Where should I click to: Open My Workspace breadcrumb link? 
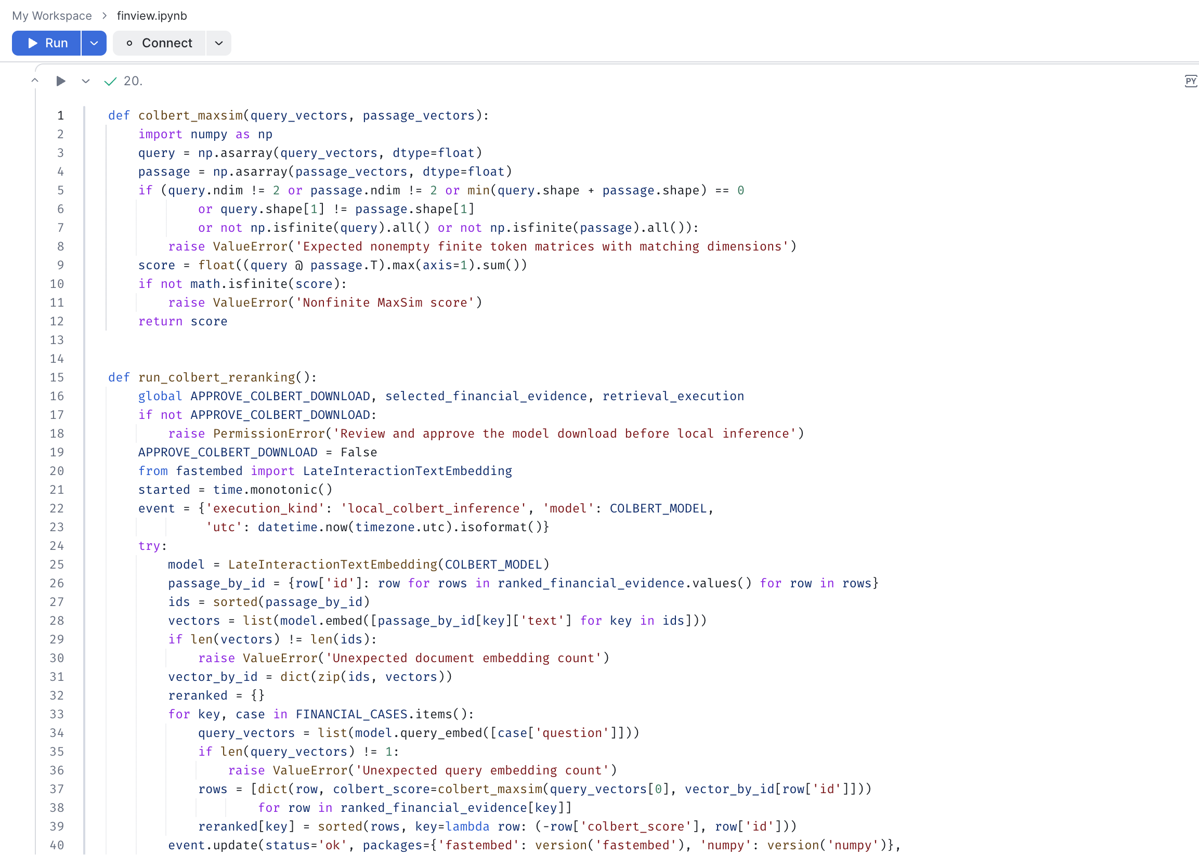(x=51, y=16)
